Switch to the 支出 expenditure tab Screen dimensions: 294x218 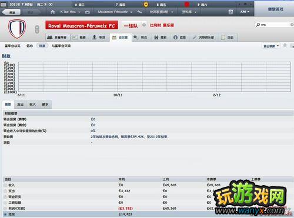coord(21,105)
